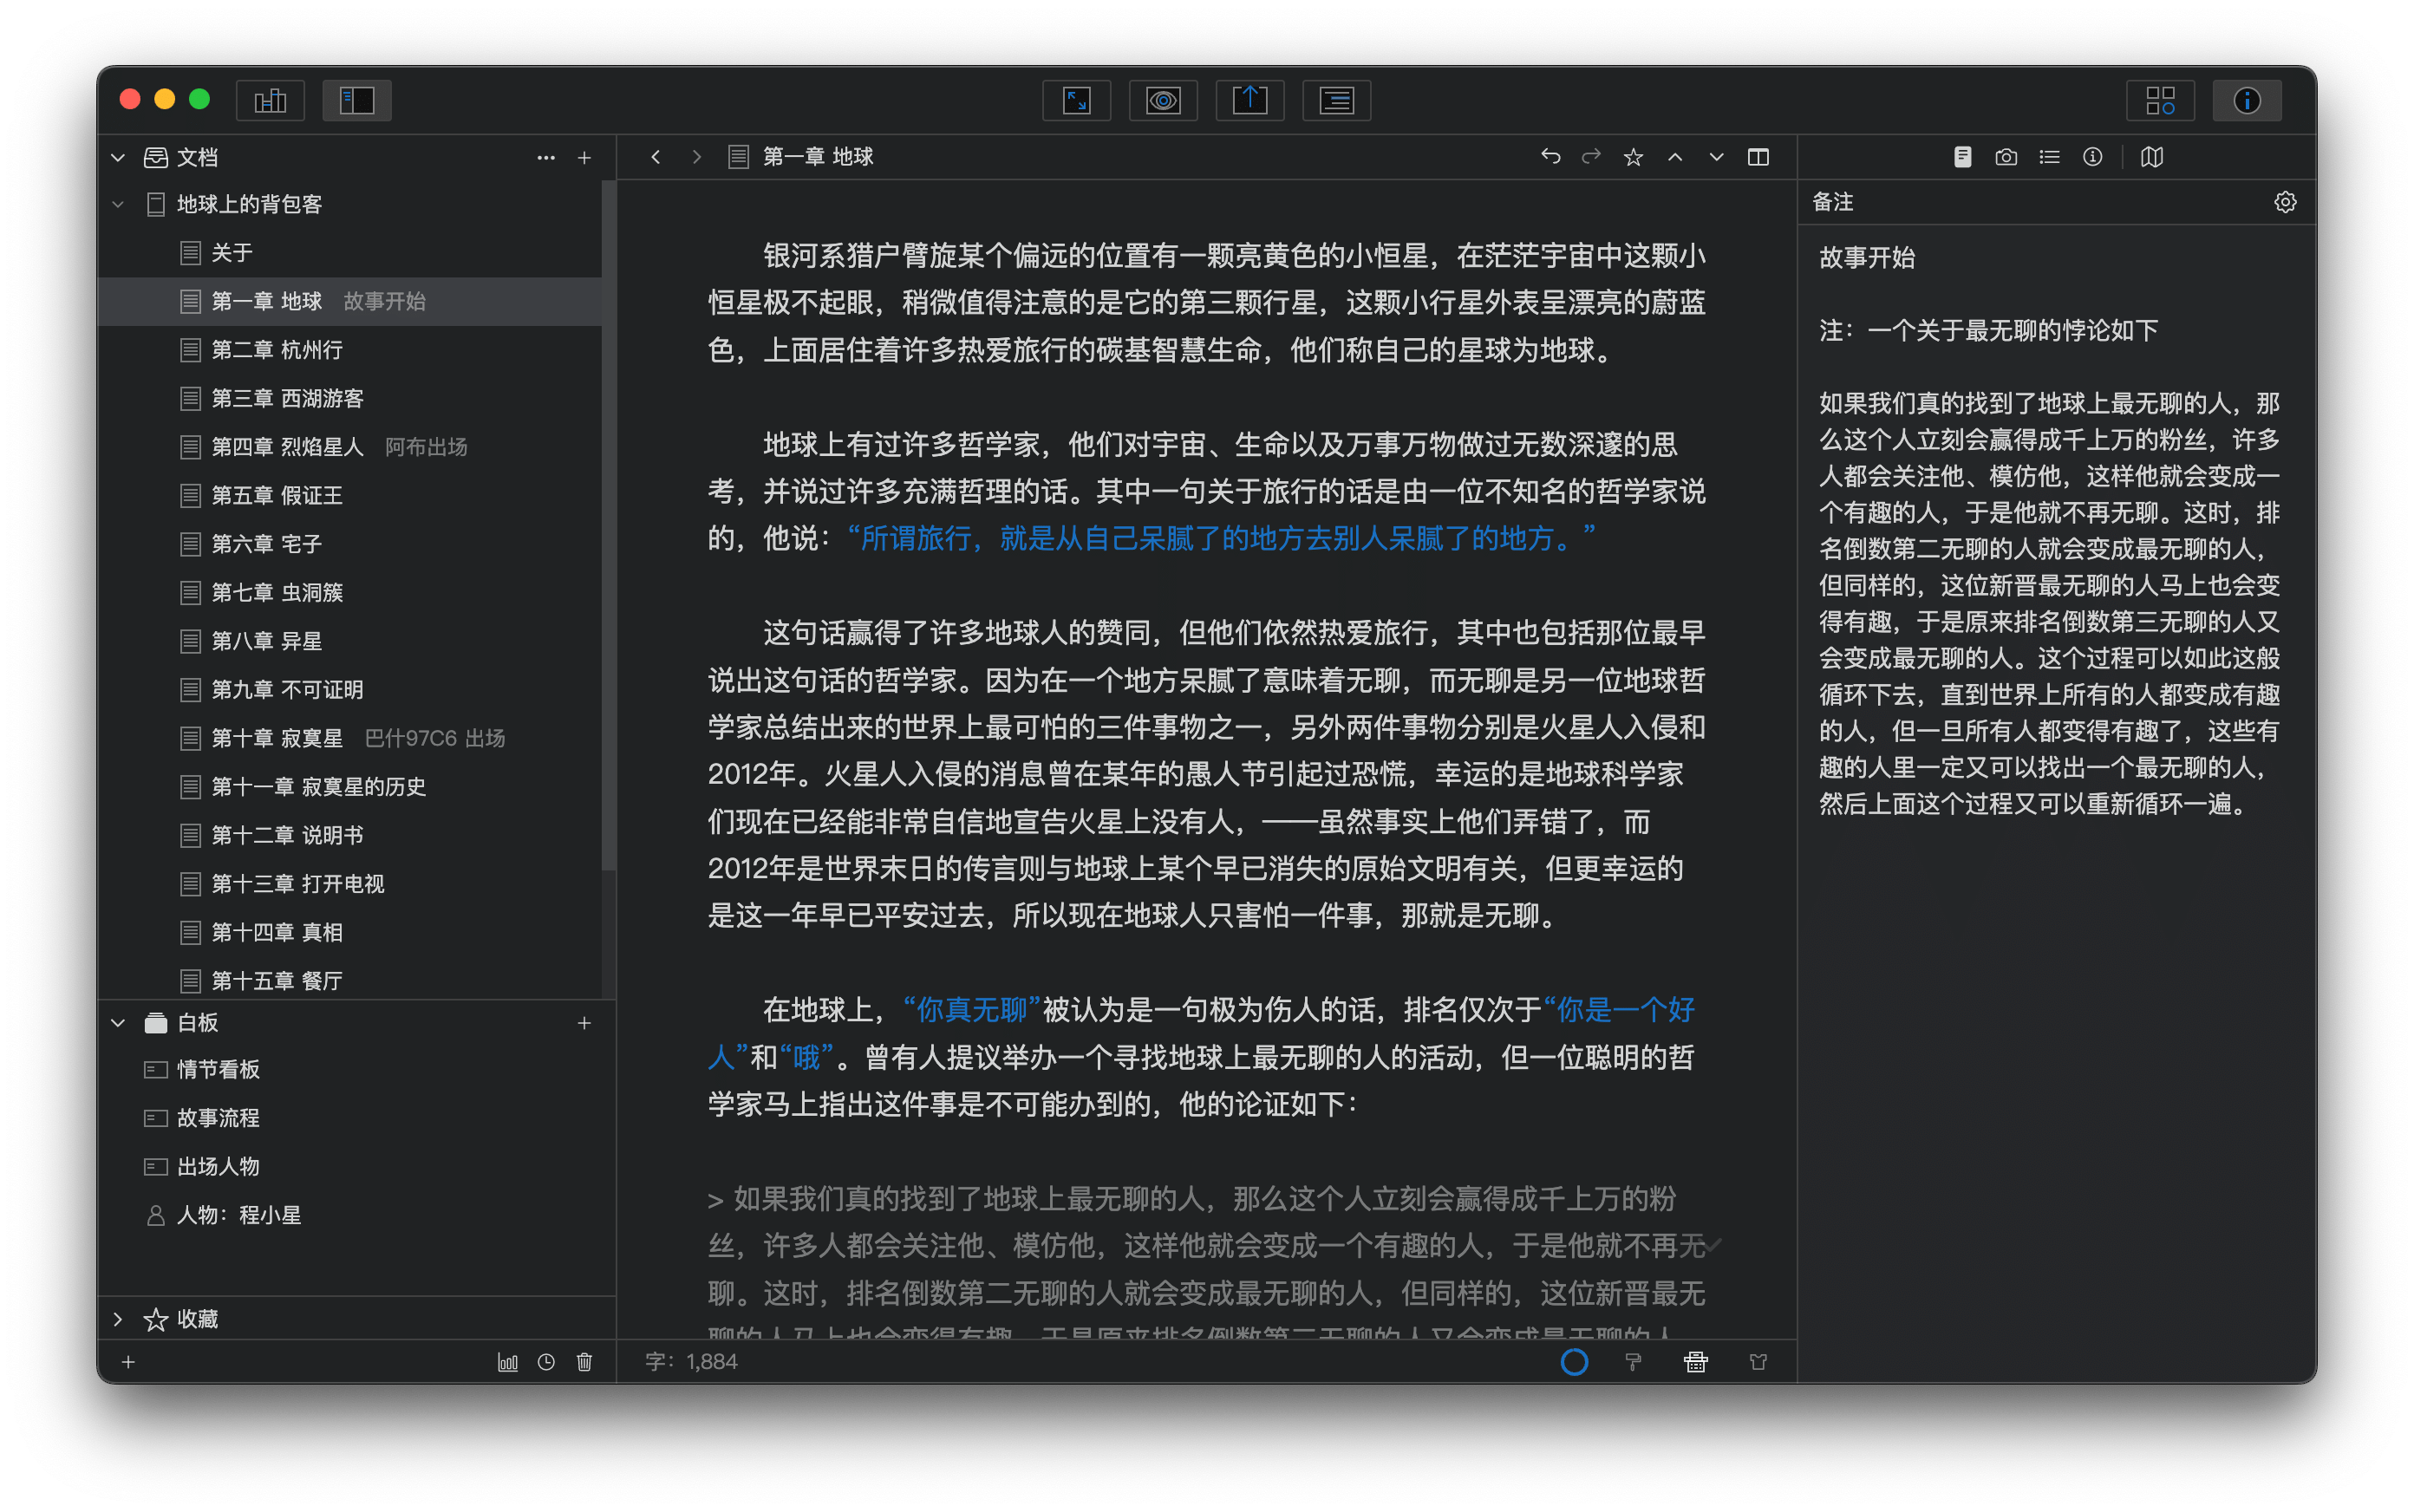
Task: Redo with the curved-forward arrow
Action: [x=1591, y=156]
